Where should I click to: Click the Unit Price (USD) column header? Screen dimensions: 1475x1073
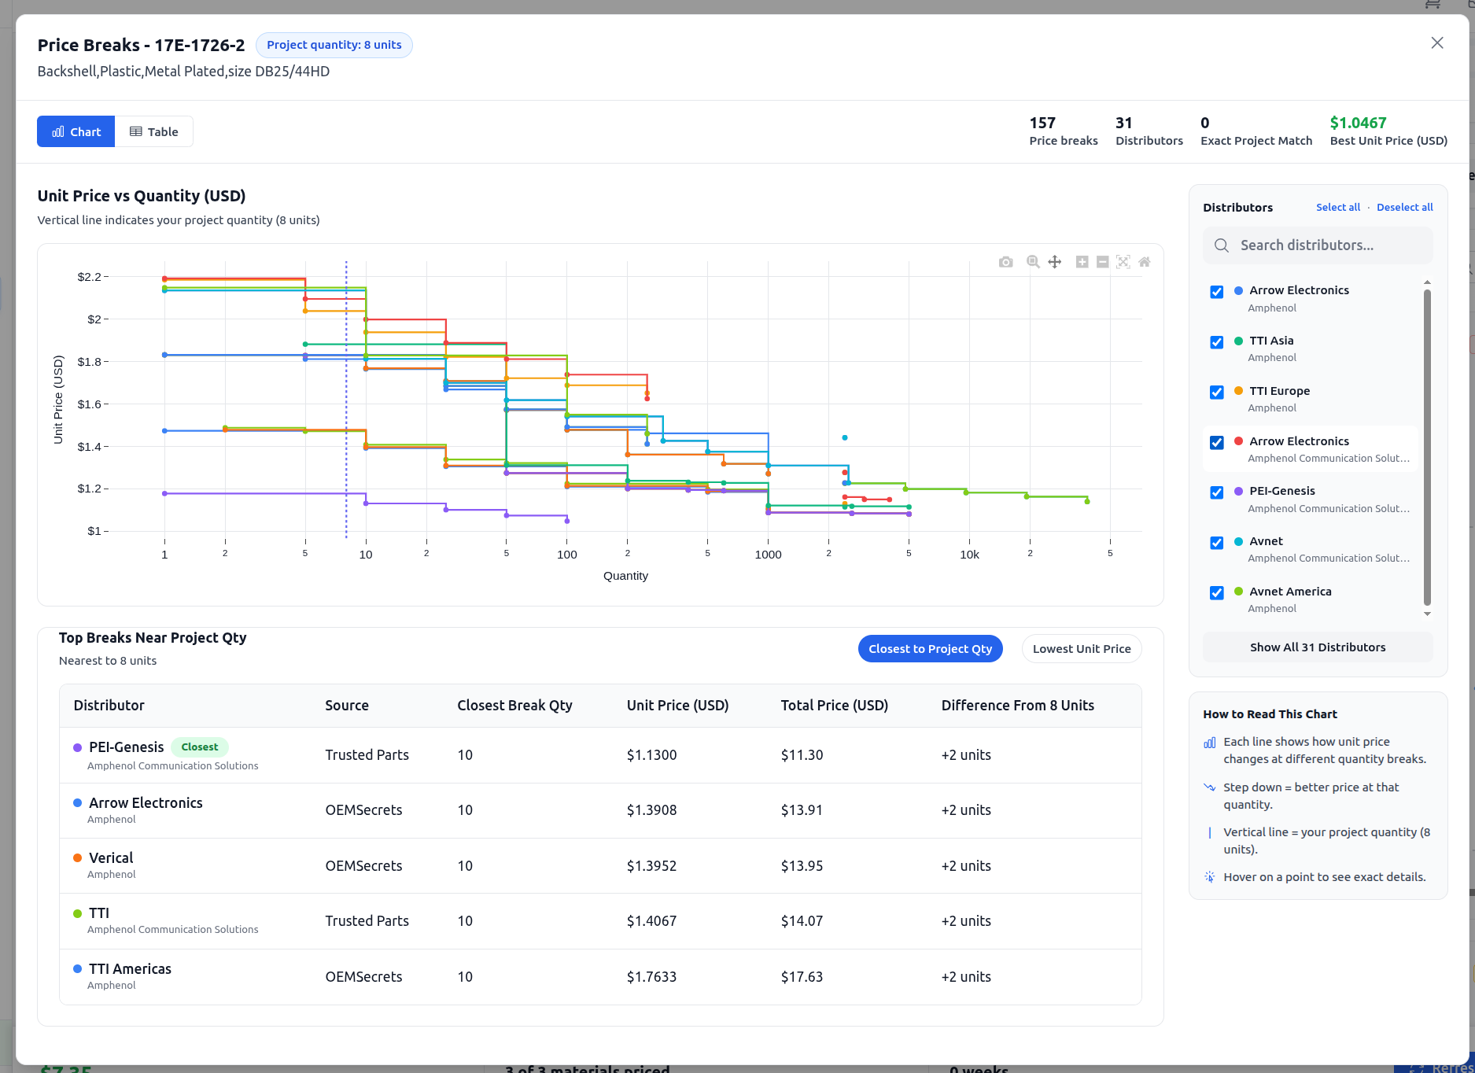678,706
